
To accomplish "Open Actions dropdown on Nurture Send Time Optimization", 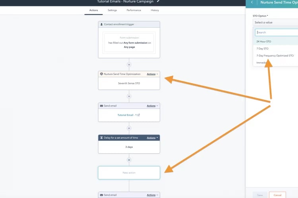I will pyautogui.click(x=153, y=74).
